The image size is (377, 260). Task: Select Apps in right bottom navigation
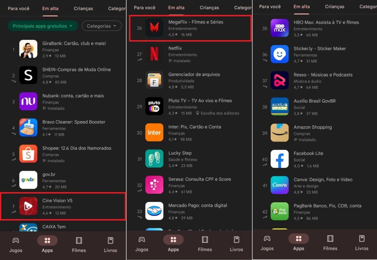pos(299,243)
